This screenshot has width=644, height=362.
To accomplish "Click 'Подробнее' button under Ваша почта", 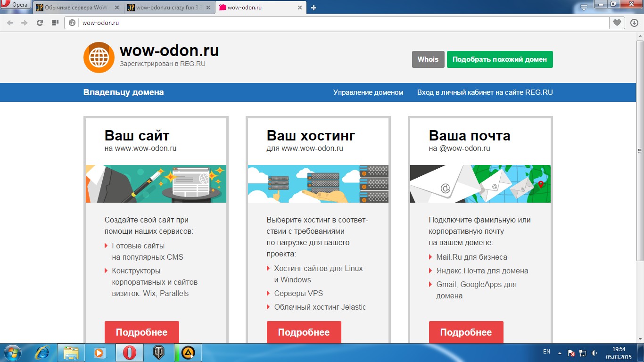I will (466, 332).
